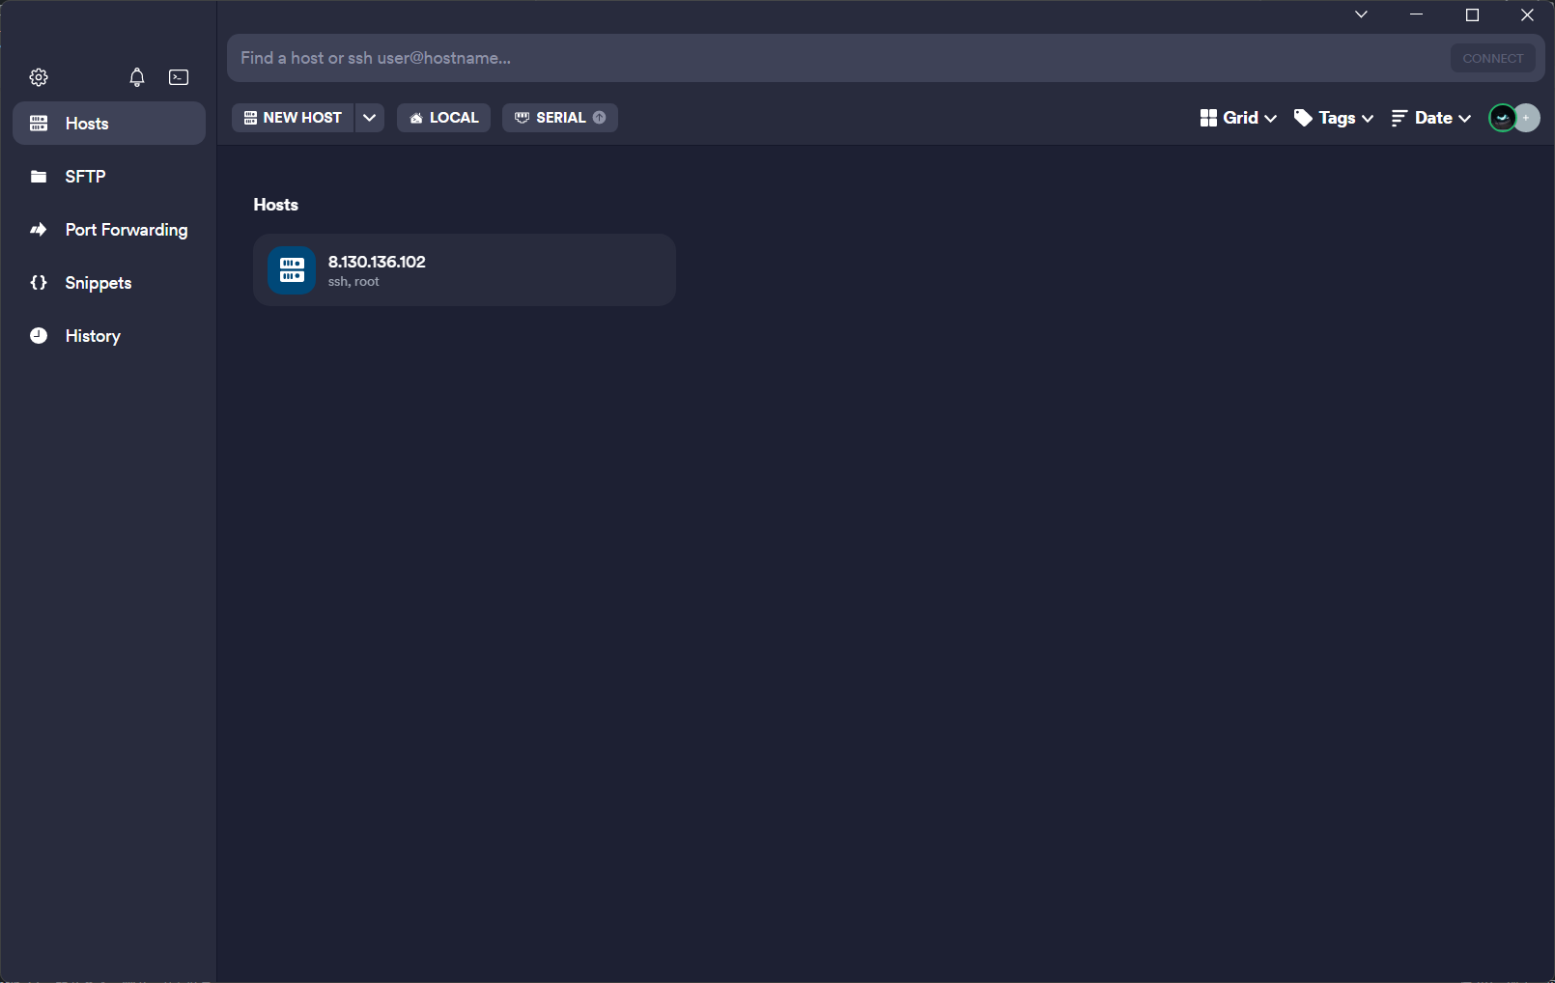The height and width of the screenshot is (983, 1555).
Task: Open the Date sort dropdown
Action: coord(1431,118)
